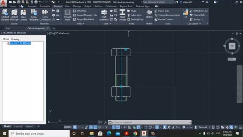243x137 pixels.
Task: Open the Springs dropdown arrow
Action: point(202,19)
